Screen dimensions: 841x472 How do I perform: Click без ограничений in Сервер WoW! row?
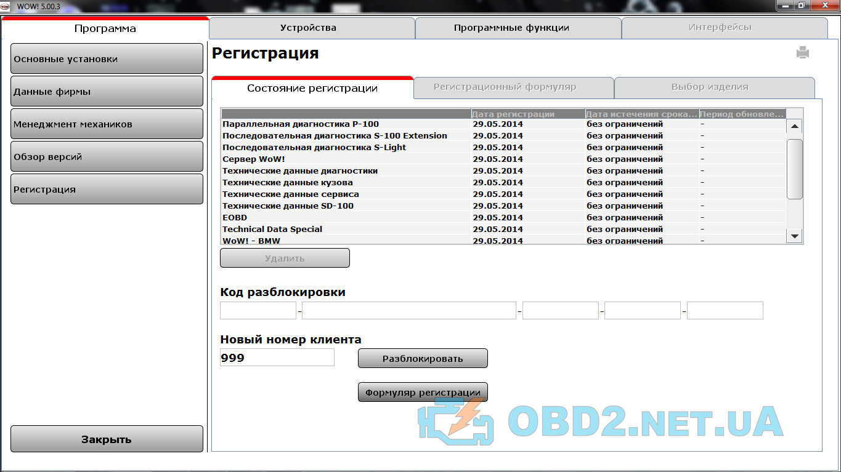625,159
